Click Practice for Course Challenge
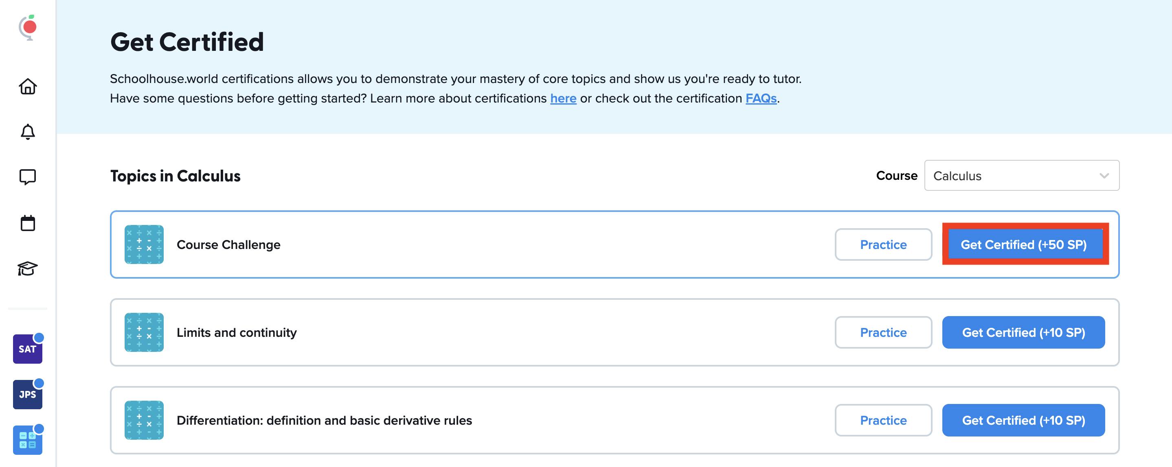The height and width of the screenshot is (467, 1172). (x=882, y=244)
